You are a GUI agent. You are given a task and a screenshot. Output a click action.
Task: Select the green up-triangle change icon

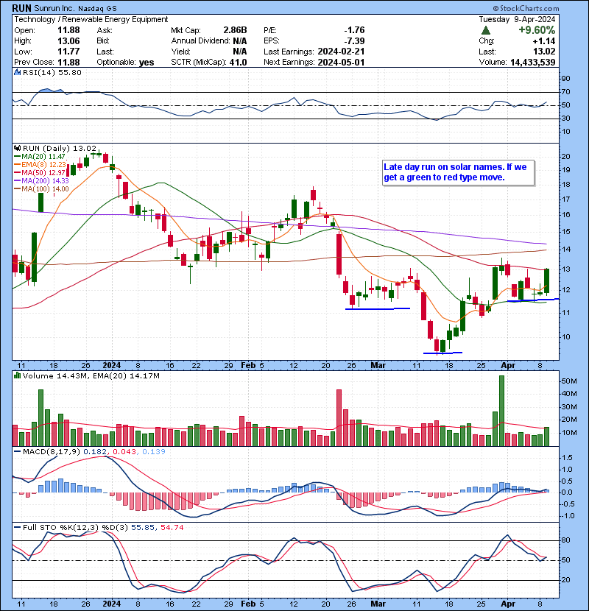[x=486, y=30]
